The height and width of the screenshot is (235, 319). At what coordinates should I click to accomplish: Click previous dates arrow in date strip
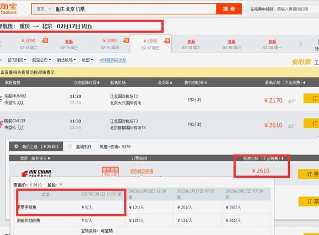1,44
